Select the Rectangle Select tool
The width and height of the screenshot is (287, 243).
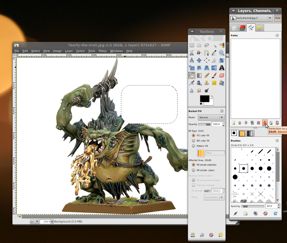[192, 45]
